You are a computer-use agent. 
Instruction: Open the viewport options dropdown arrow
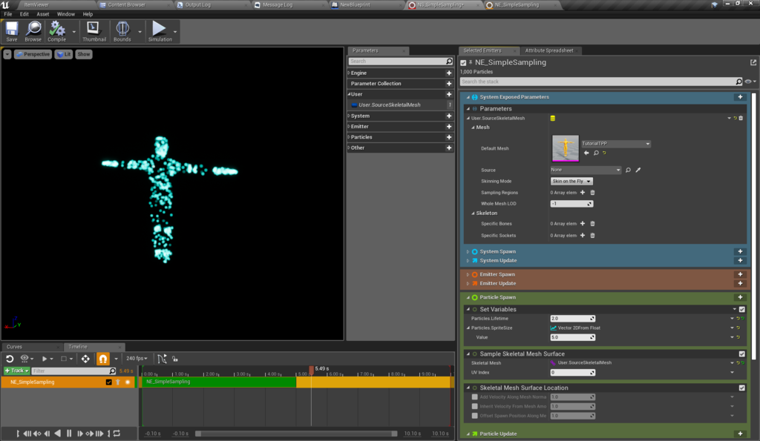[x=7, y=54]
